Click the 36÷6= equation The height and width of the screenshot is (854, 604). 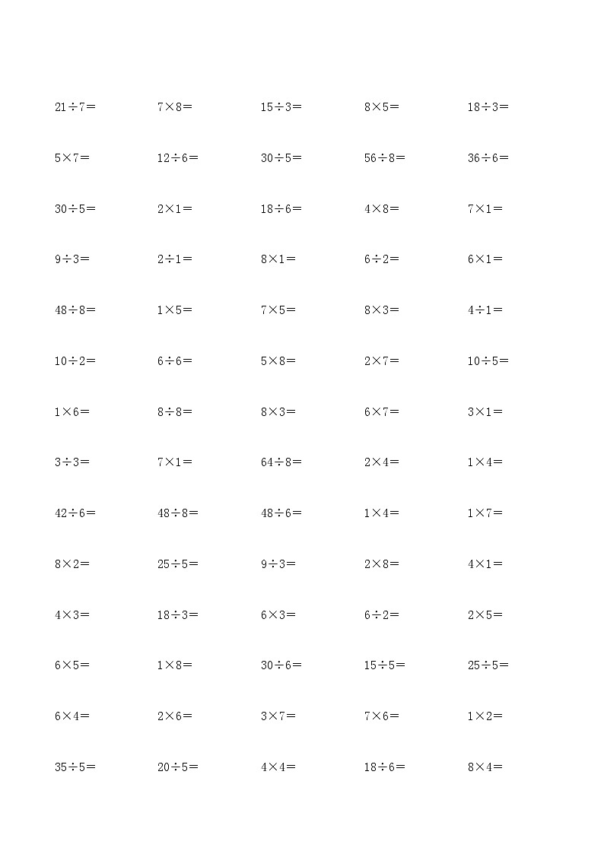(488, 158)
